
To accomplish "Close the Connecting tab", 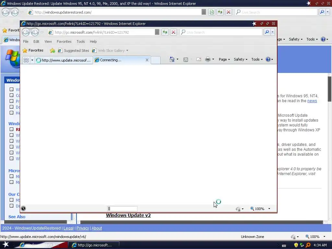I will (x=147, y=60).
